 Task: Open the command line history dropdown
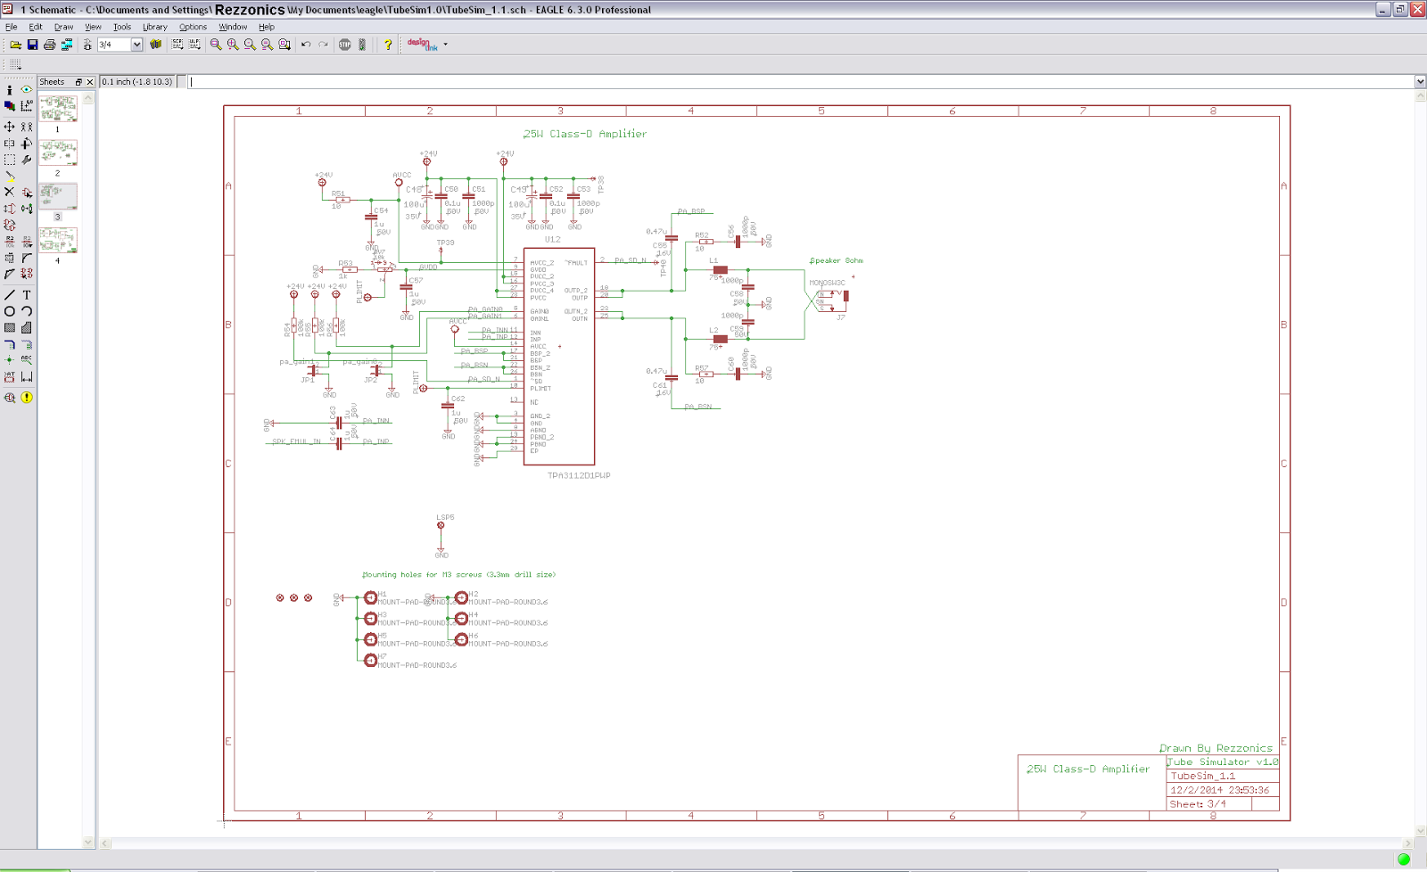pos(1420,82)
